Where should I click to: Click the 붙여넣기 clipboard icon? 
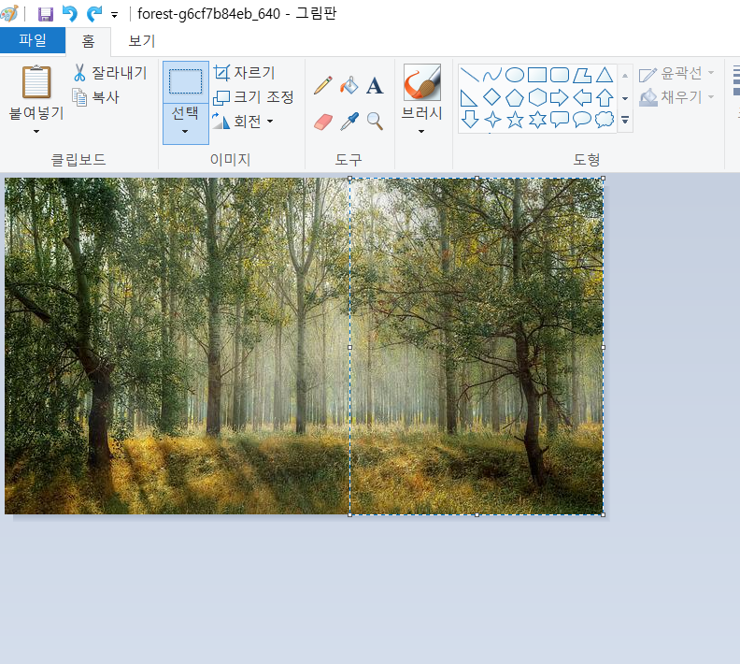click(36, 82)
